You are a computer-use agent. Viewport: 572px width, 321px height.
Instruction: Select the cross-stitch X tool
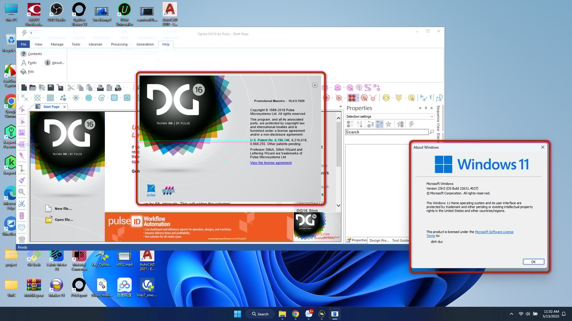pyautogui.click(x=24, y=98)
